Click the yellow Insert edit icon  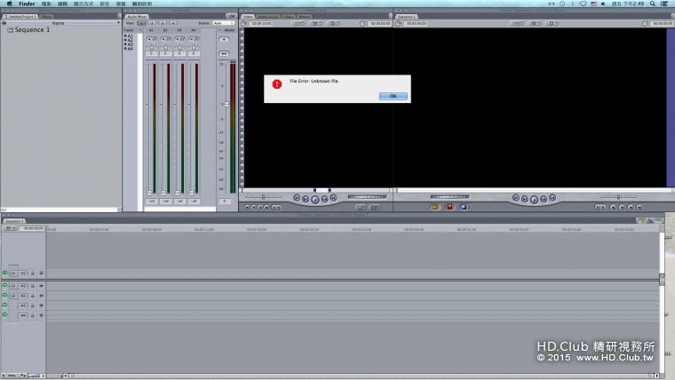tap(435, 207)
